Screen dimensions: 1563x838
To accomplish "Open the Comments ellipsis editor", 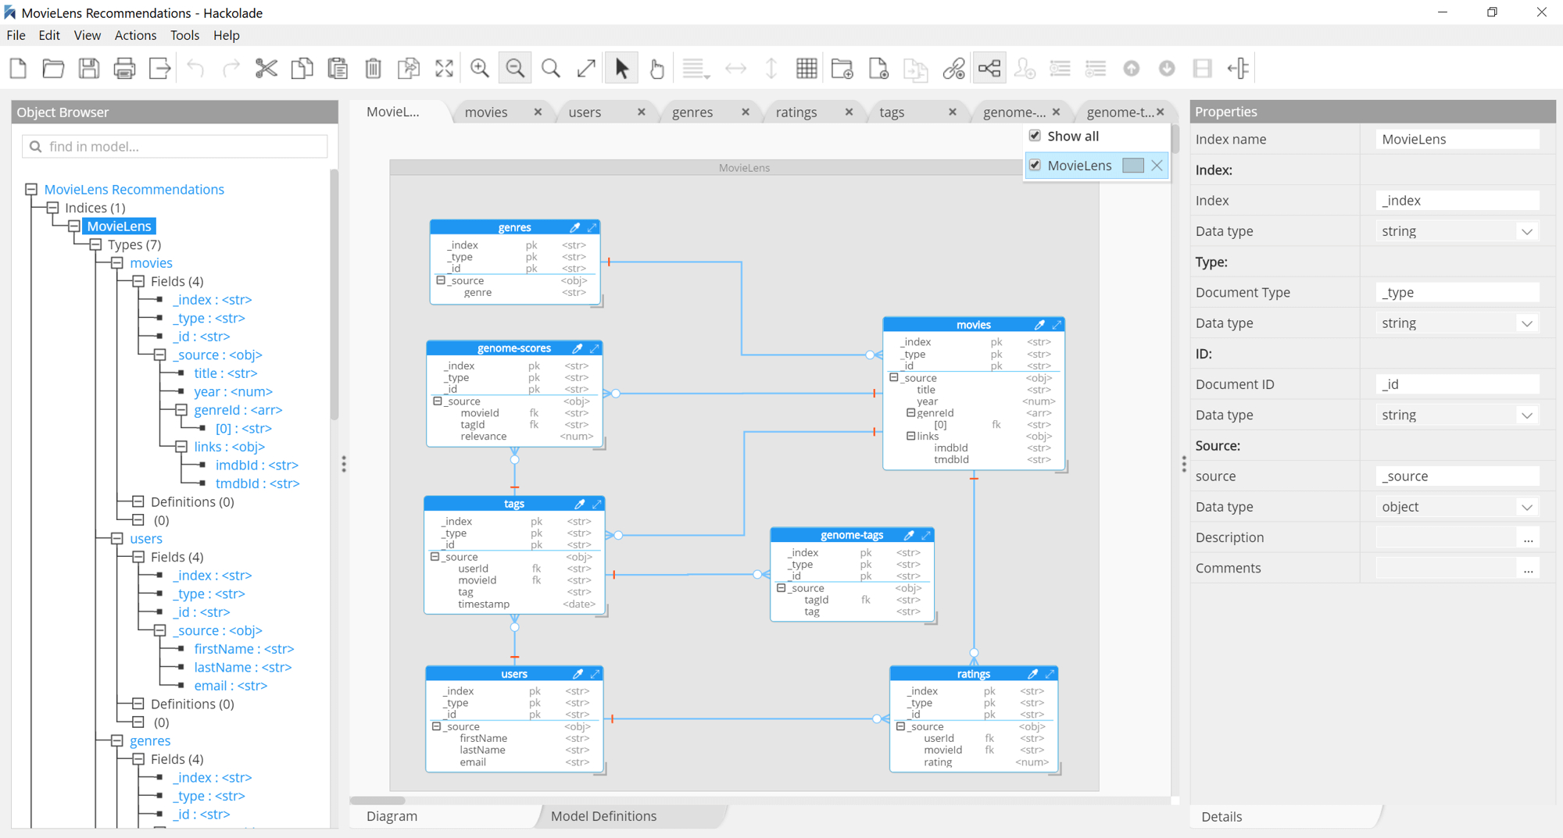I will [1528, 569].
